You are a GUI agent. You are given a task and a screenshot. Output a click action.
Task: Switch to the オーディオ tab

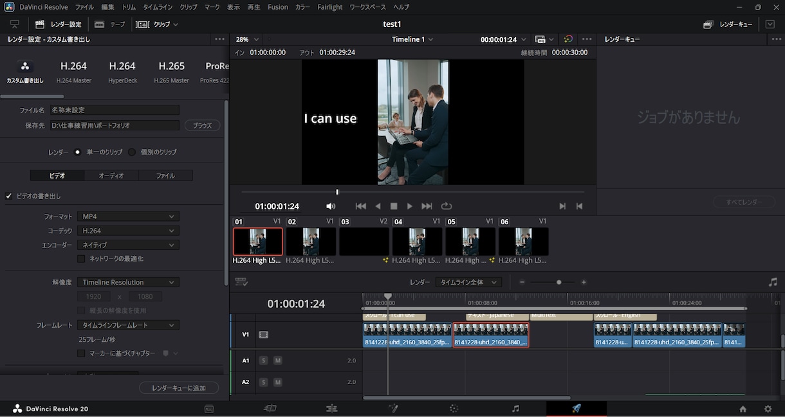(111, 175)
